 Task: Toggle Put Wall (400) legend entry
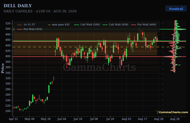pos(144,25)
